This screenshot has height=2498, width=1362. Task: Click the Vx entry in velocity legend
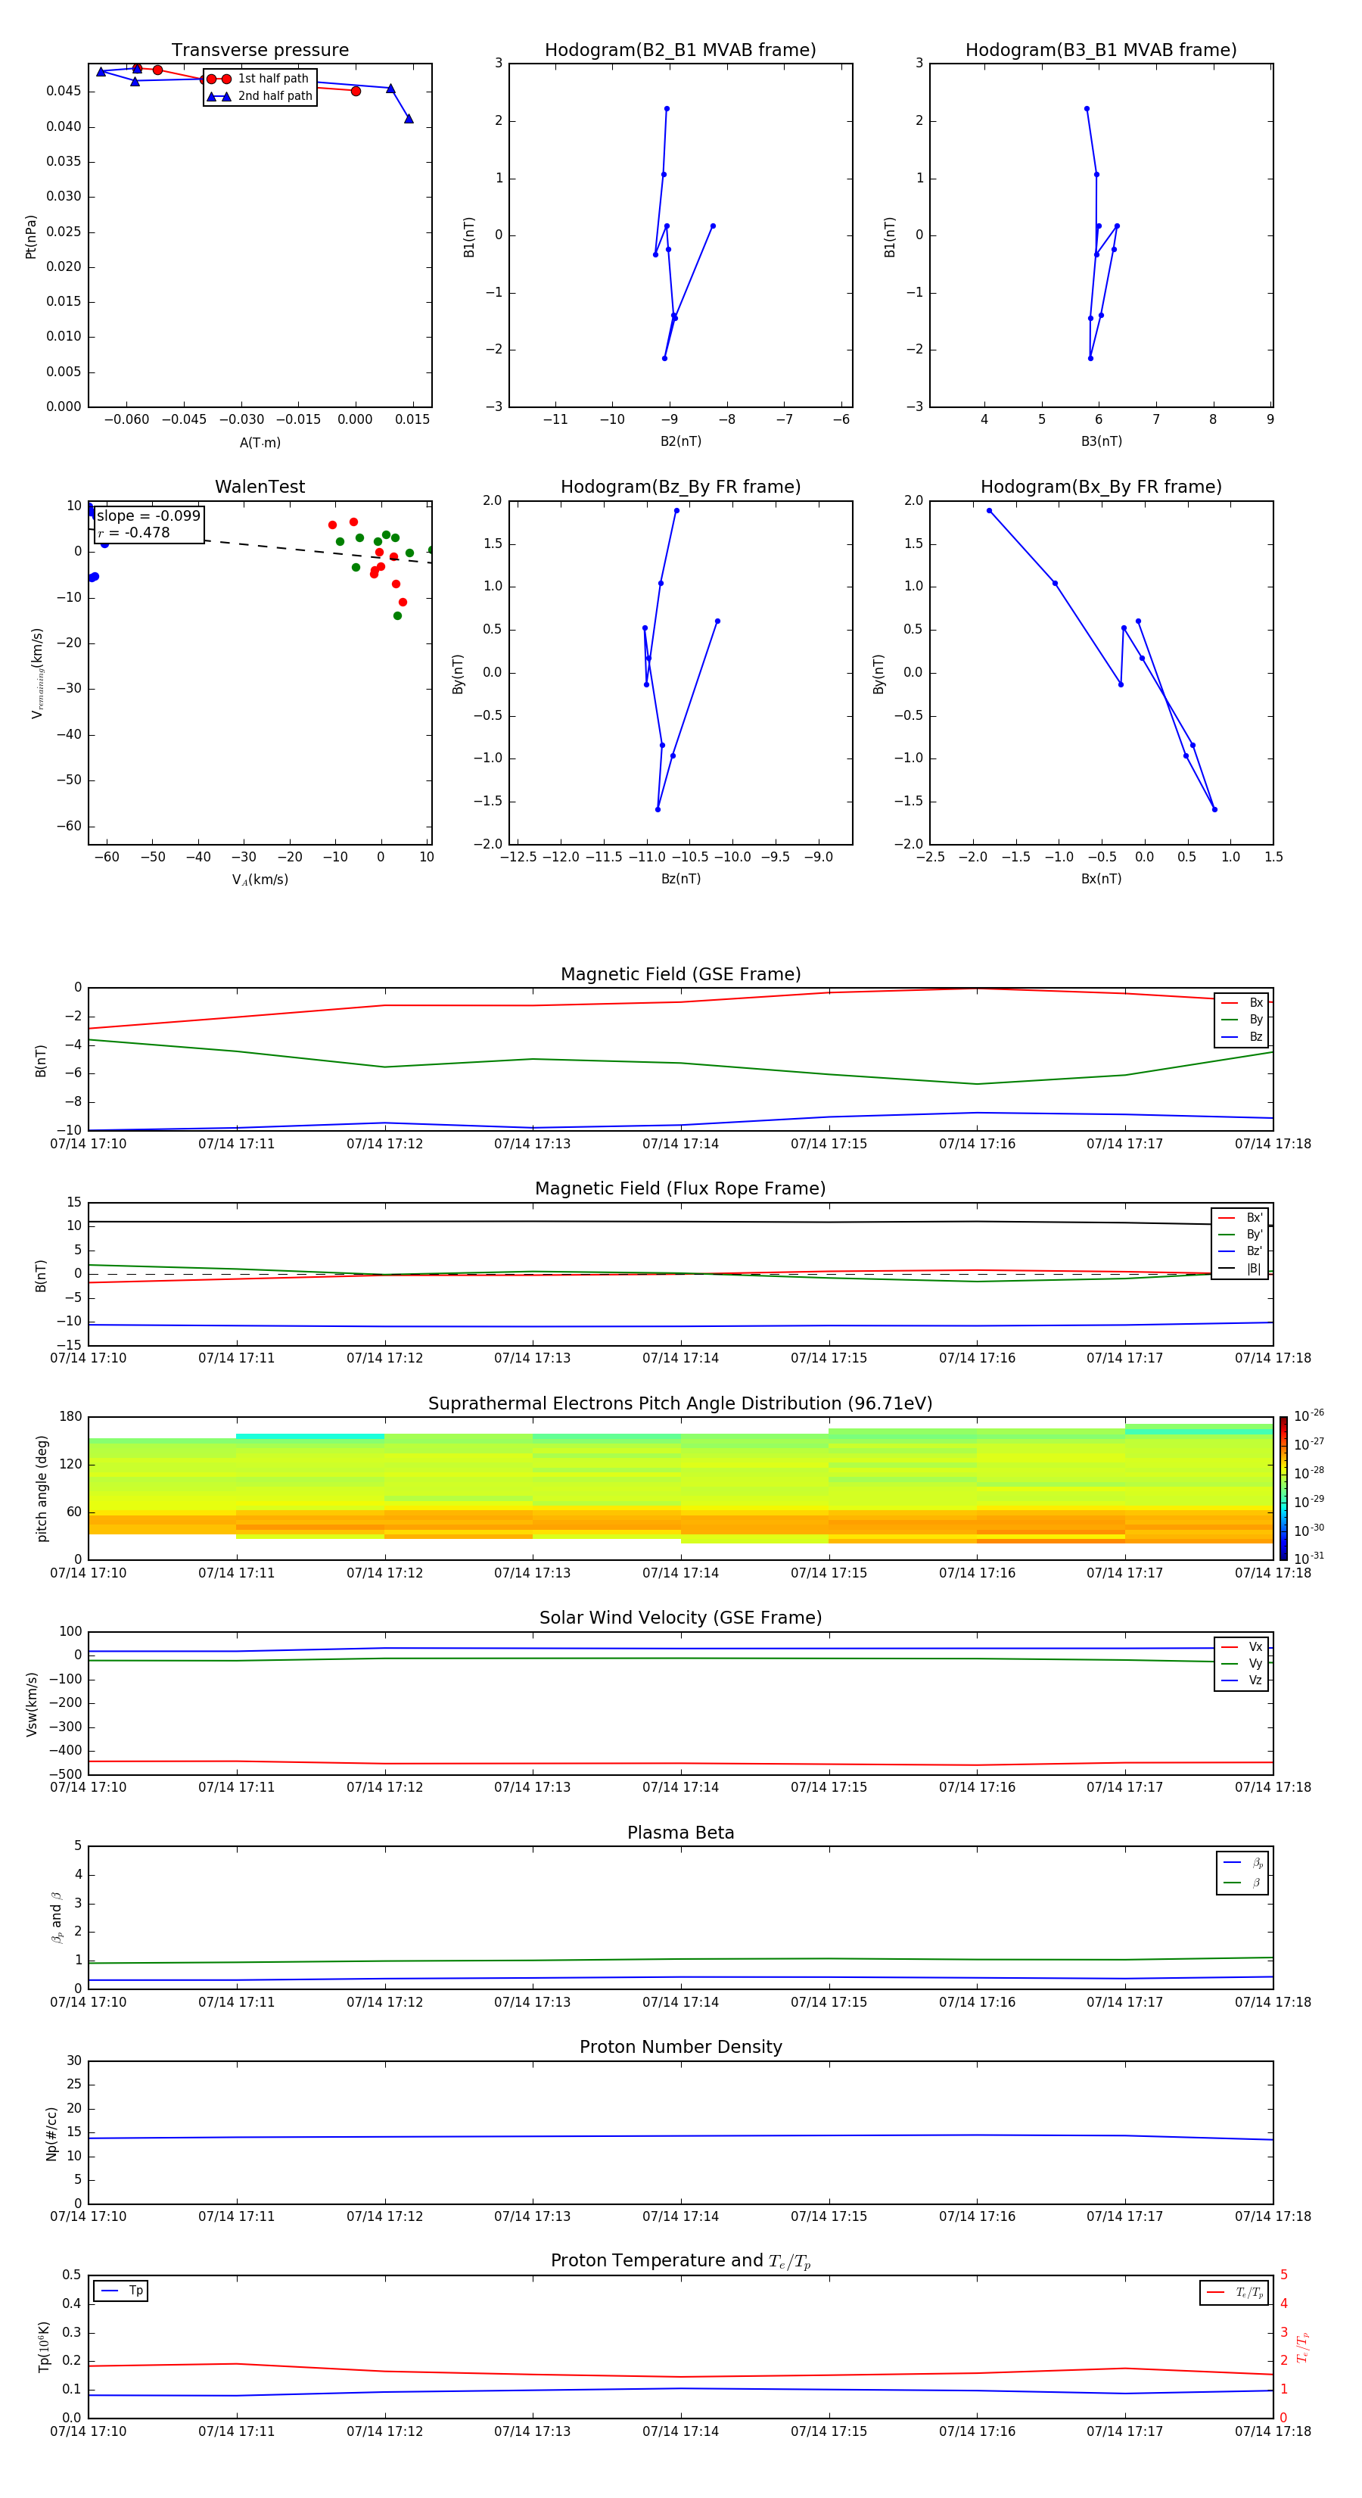[1242, 1646]
